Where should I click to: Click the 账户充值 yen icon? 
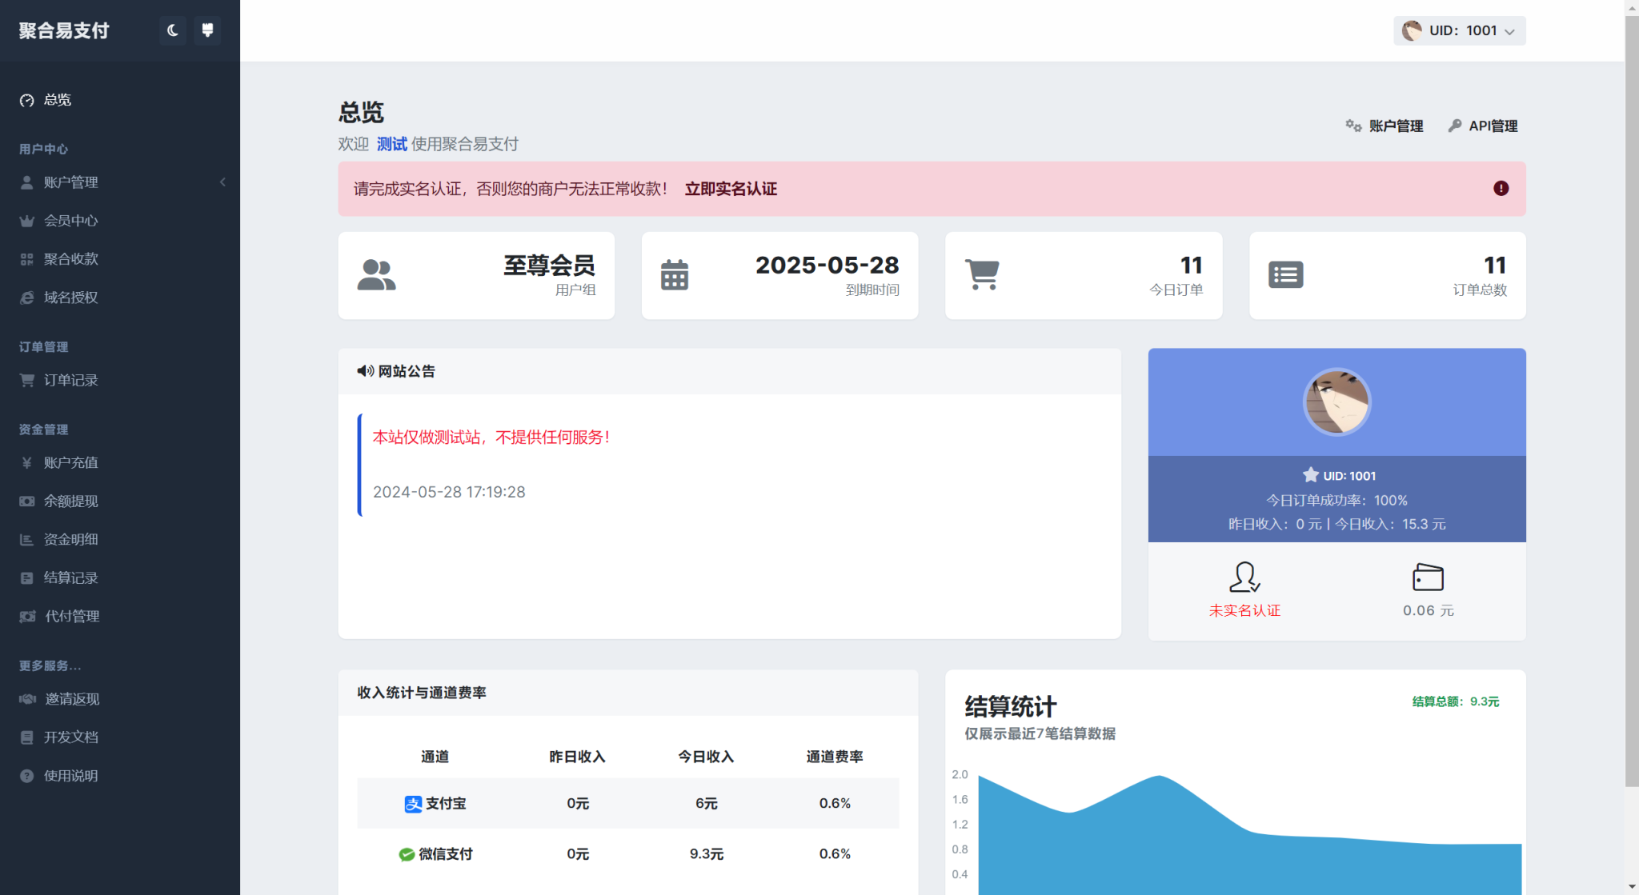tap(26, 462)
